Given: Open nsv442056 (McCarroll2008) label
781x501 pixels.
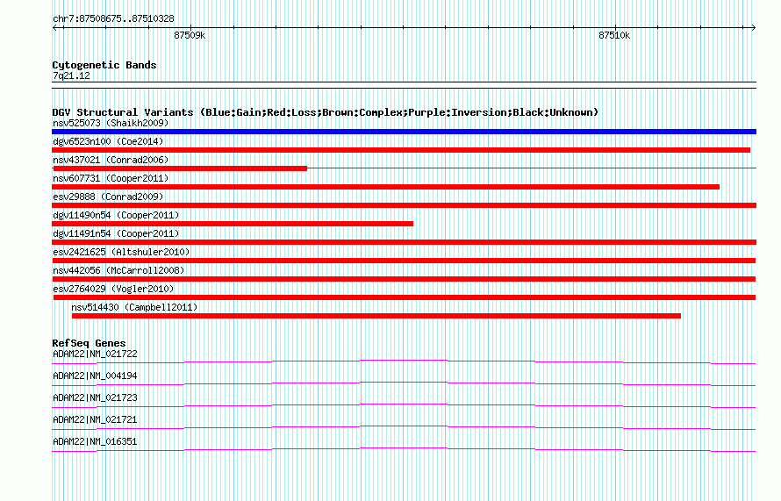Looking at the screenshot, I should pos(118,270).
